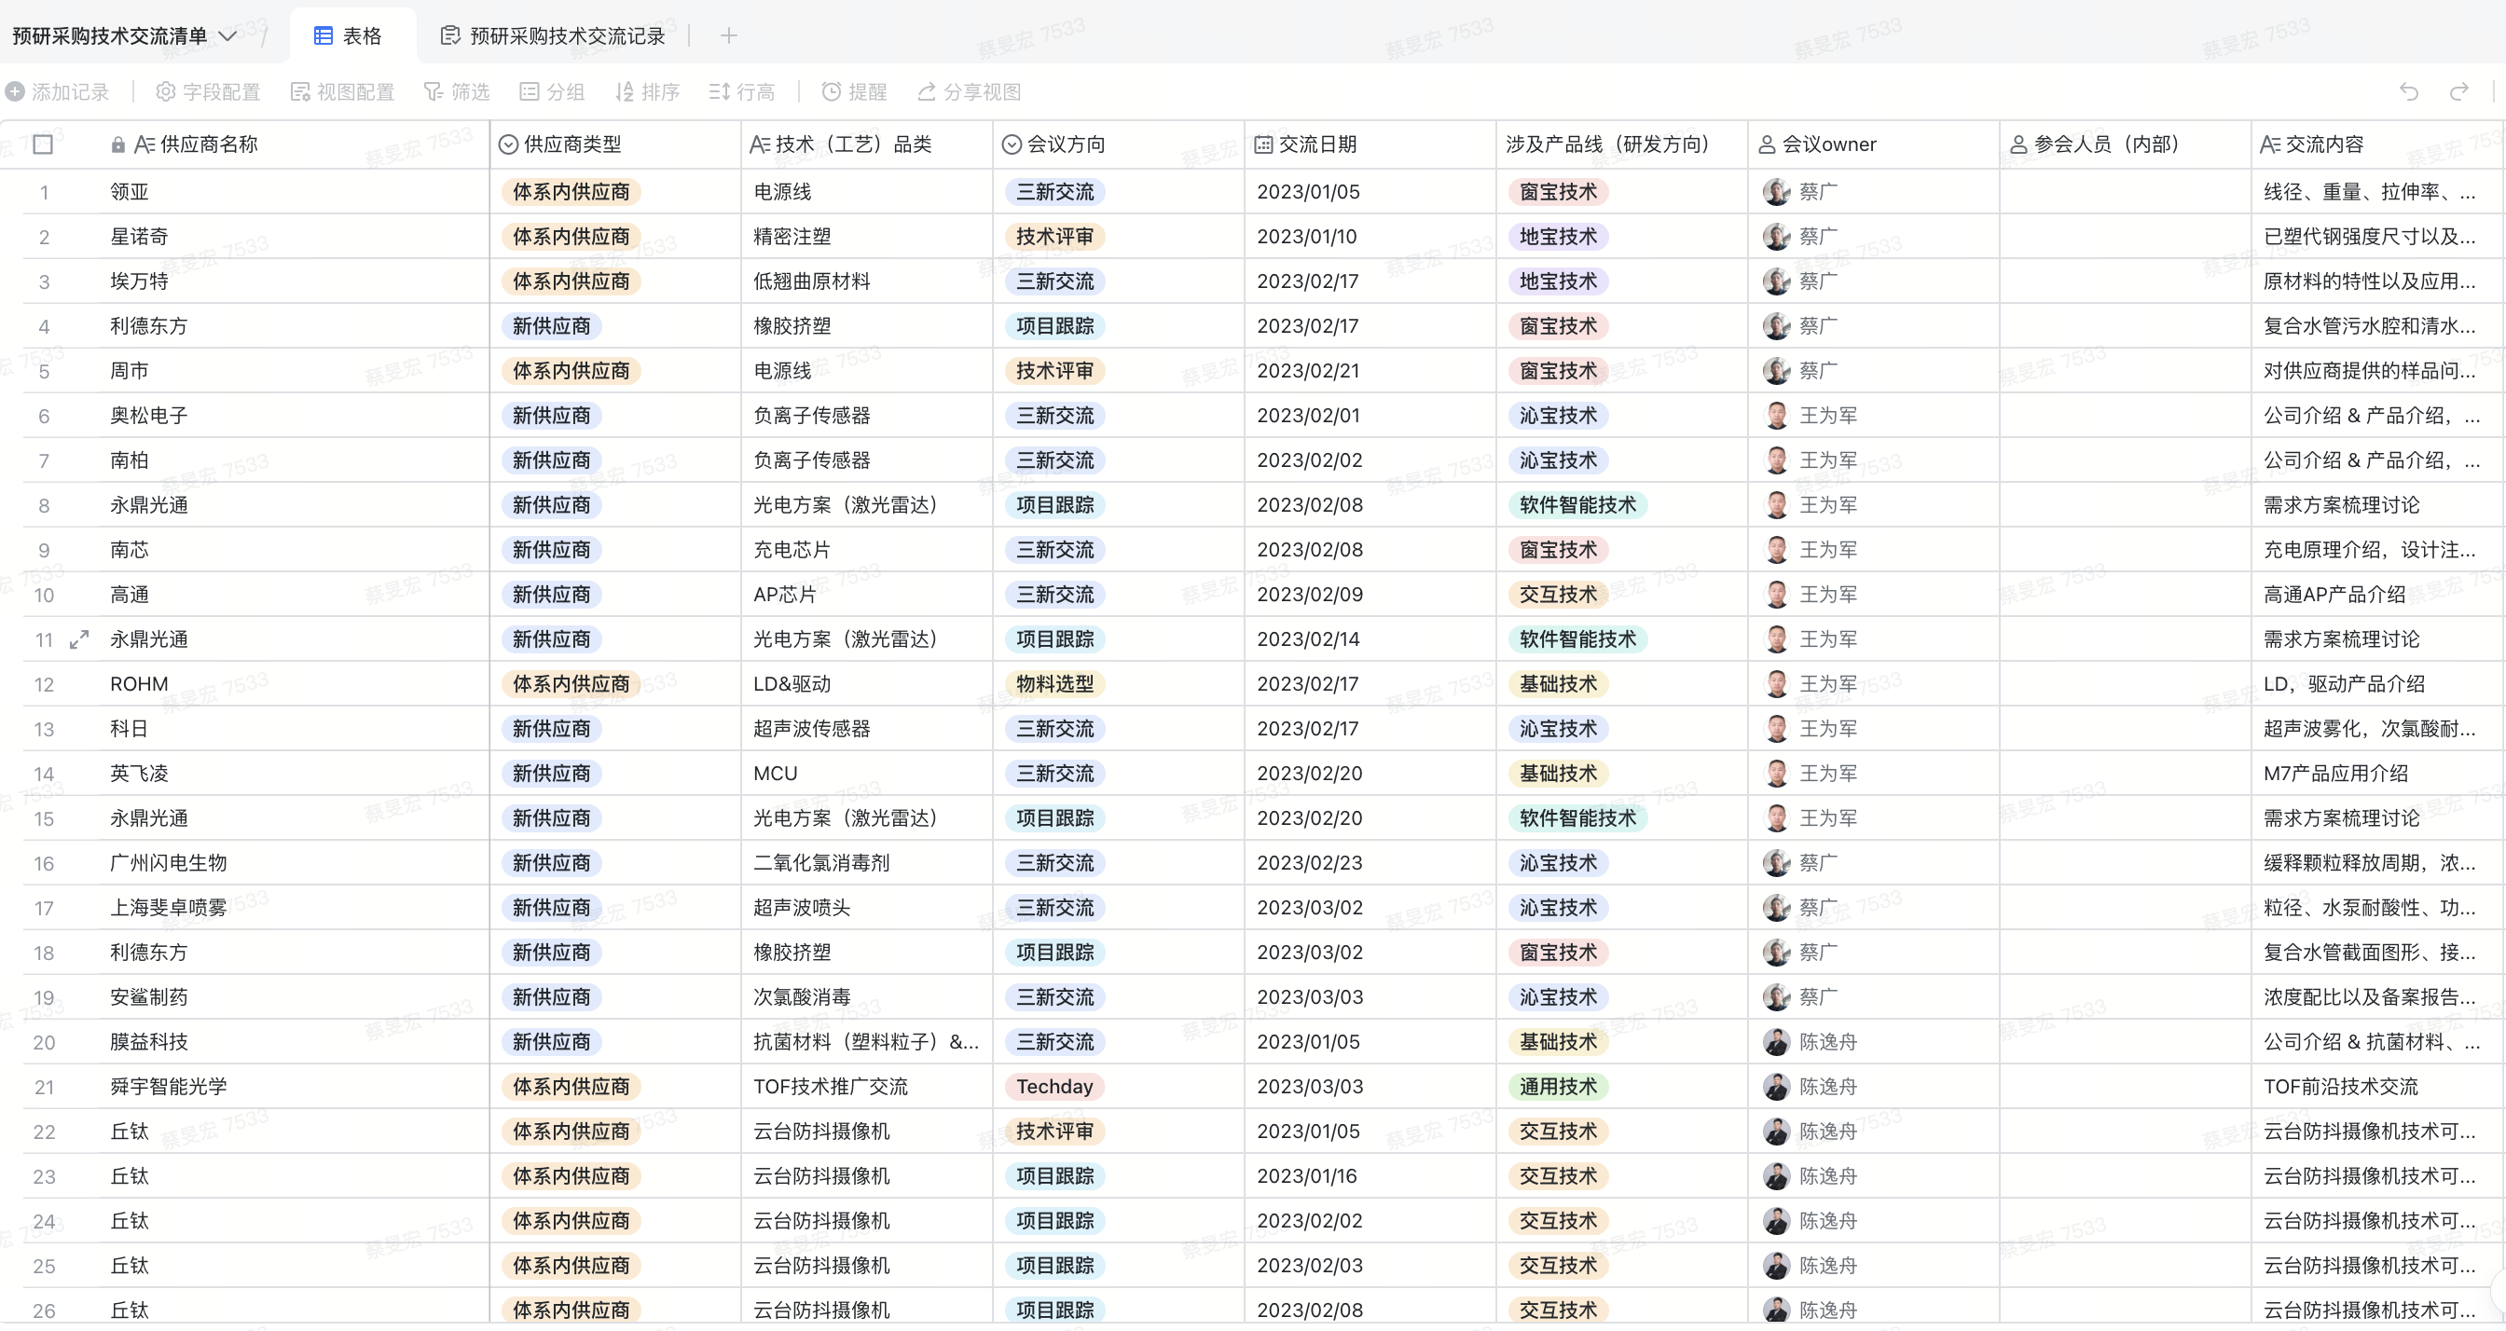Add a new view with the plus button
The image size is (2506, 1331).
pyautogui.click(x=729, y=36)
